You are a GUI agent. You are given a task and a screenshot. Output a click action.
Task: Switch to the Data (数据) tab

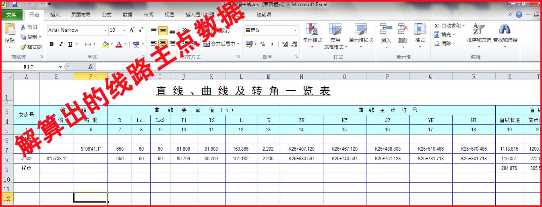pyautogui.click(x=127, y=14)
